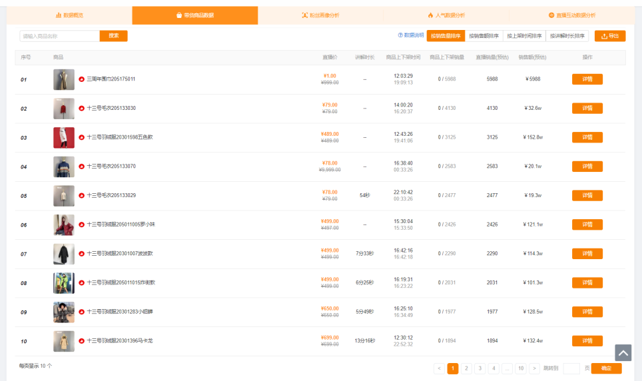The width and height of the screenshot is (642, 381).
Task: Sort by 按销售额排序
Action: coord(483,36)
